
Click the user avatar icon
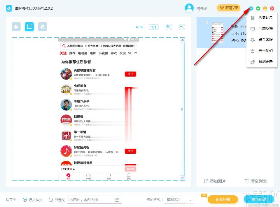point(189,8)
